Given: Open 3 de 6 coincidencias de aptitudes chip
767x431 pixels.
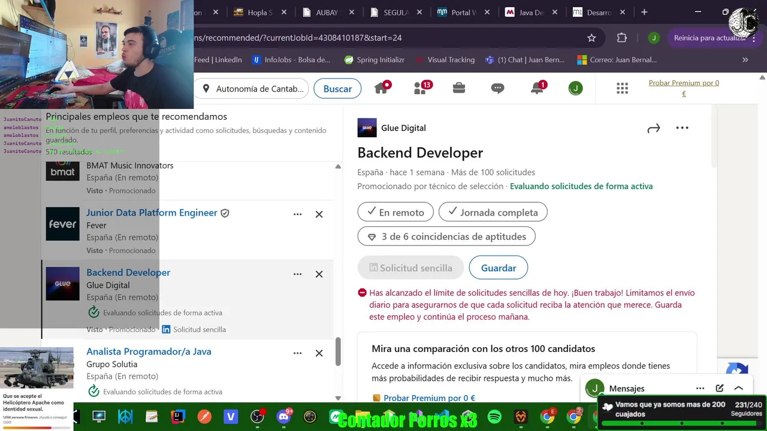Looking at the screenshot, I should tap(446, 236).
